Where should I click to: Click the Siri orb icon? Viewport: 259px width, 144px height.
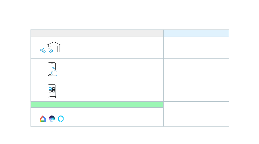[x=52, y=119]
